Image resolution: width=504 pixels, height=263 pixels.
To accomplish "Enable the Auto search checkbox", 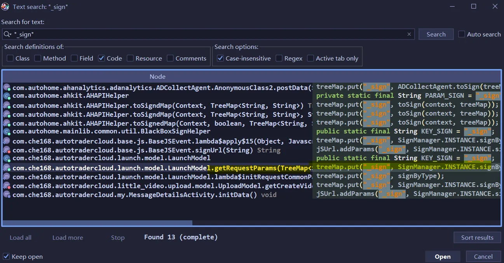I will [x=462, y=34].
